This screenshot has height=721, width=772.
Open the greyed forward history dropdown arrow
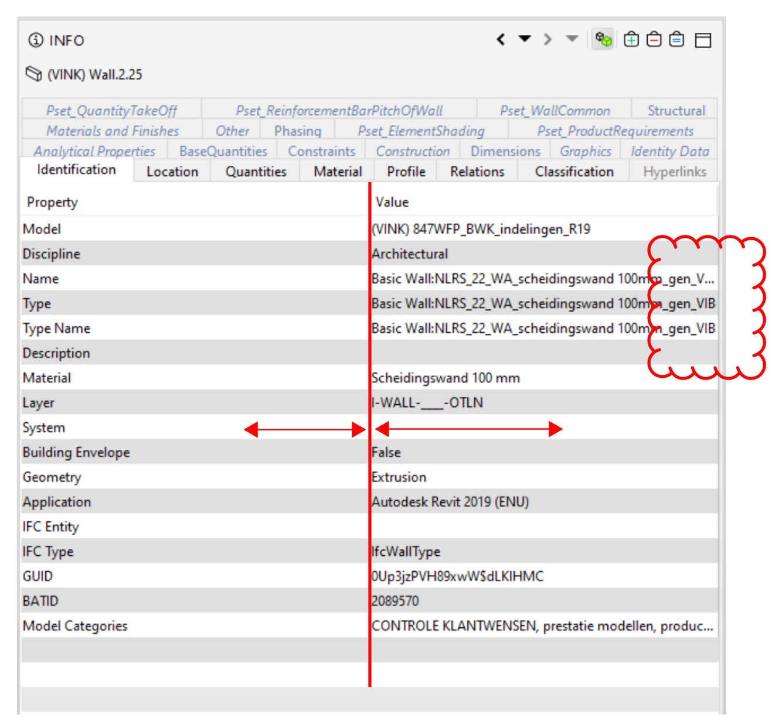pyautogui.click(x=572, y=39)
